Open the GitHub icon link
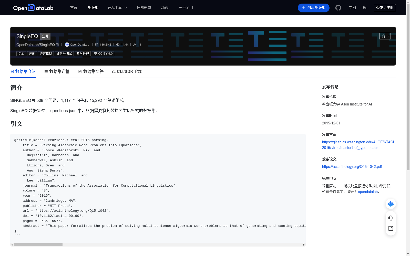Image resolution: width=410 pixels, height=256 pixels. coord(338,8)
